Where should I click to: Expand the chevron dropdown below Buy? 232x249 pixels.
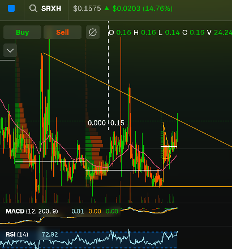(x=10, y=50)
